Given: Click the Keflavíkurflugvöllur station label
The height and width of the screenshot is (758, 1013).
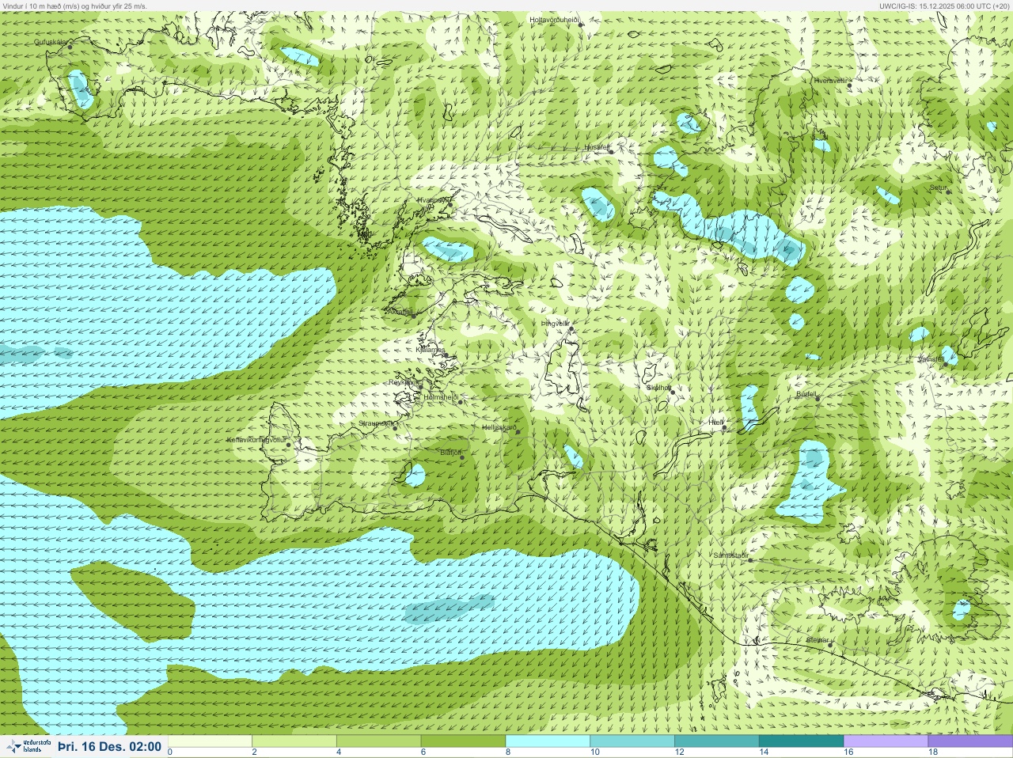Looking at the screenshot, I should pos(256,440).
